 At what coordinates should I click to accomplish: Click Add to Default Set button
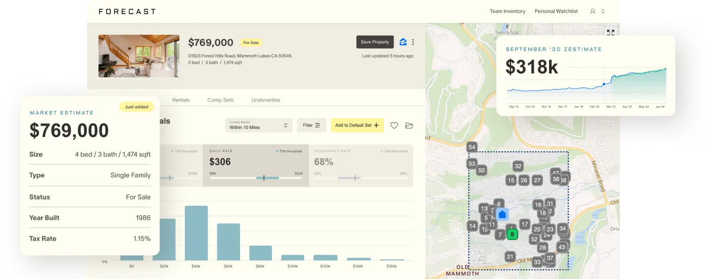[x=357, y=125]
